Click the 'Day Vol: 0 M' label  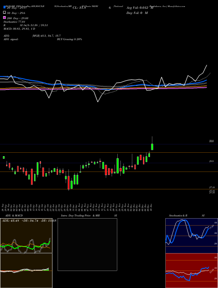pos(137,13)
